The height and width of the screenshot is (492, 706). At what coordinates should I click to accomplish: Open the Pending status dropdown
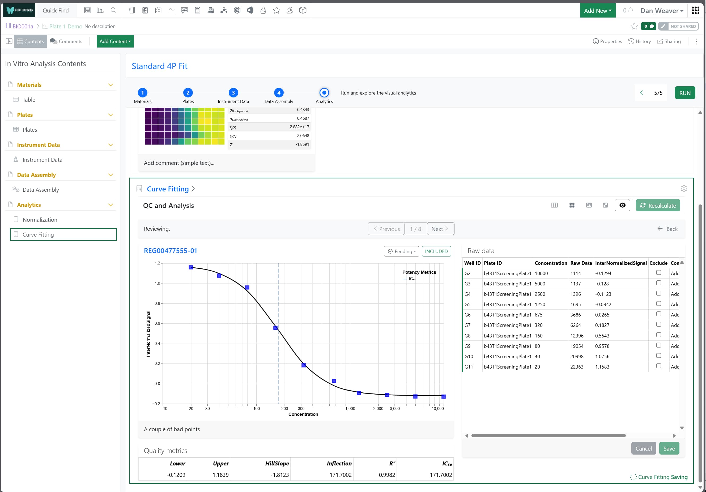[401, 251]
